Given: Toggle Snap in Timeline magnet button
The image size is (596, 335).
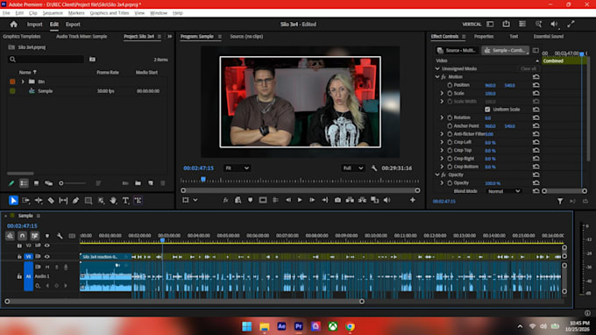Looking at the screenshot, I should pyautogui.click(x=22, y=236).
